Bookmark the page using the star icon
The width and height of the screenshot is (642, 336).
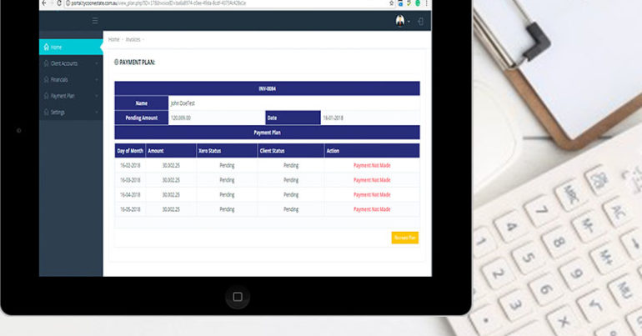tap(391, 3)
